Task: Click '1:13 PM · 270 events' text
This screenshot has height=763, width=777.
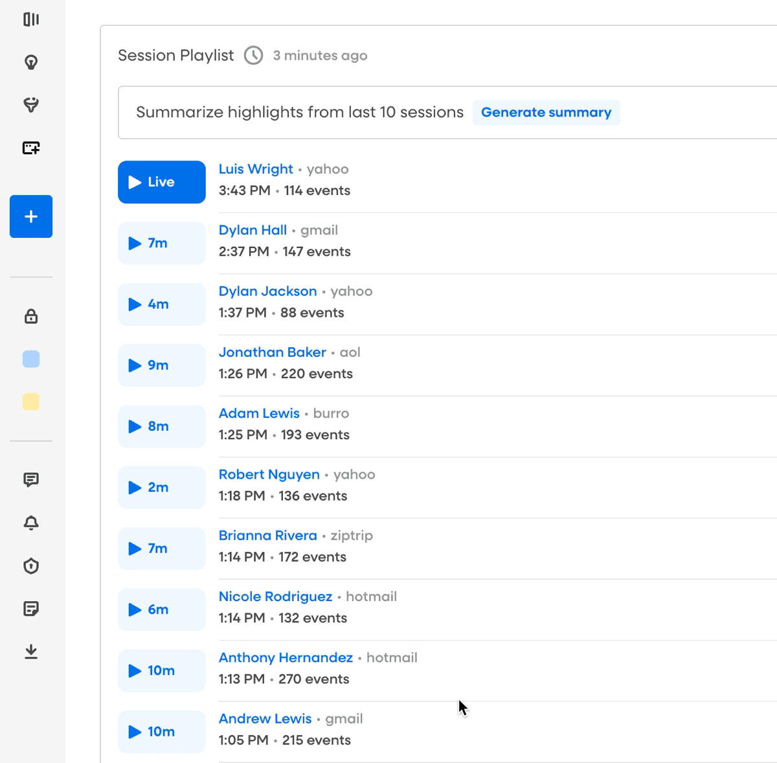Action: click(284, 679)
